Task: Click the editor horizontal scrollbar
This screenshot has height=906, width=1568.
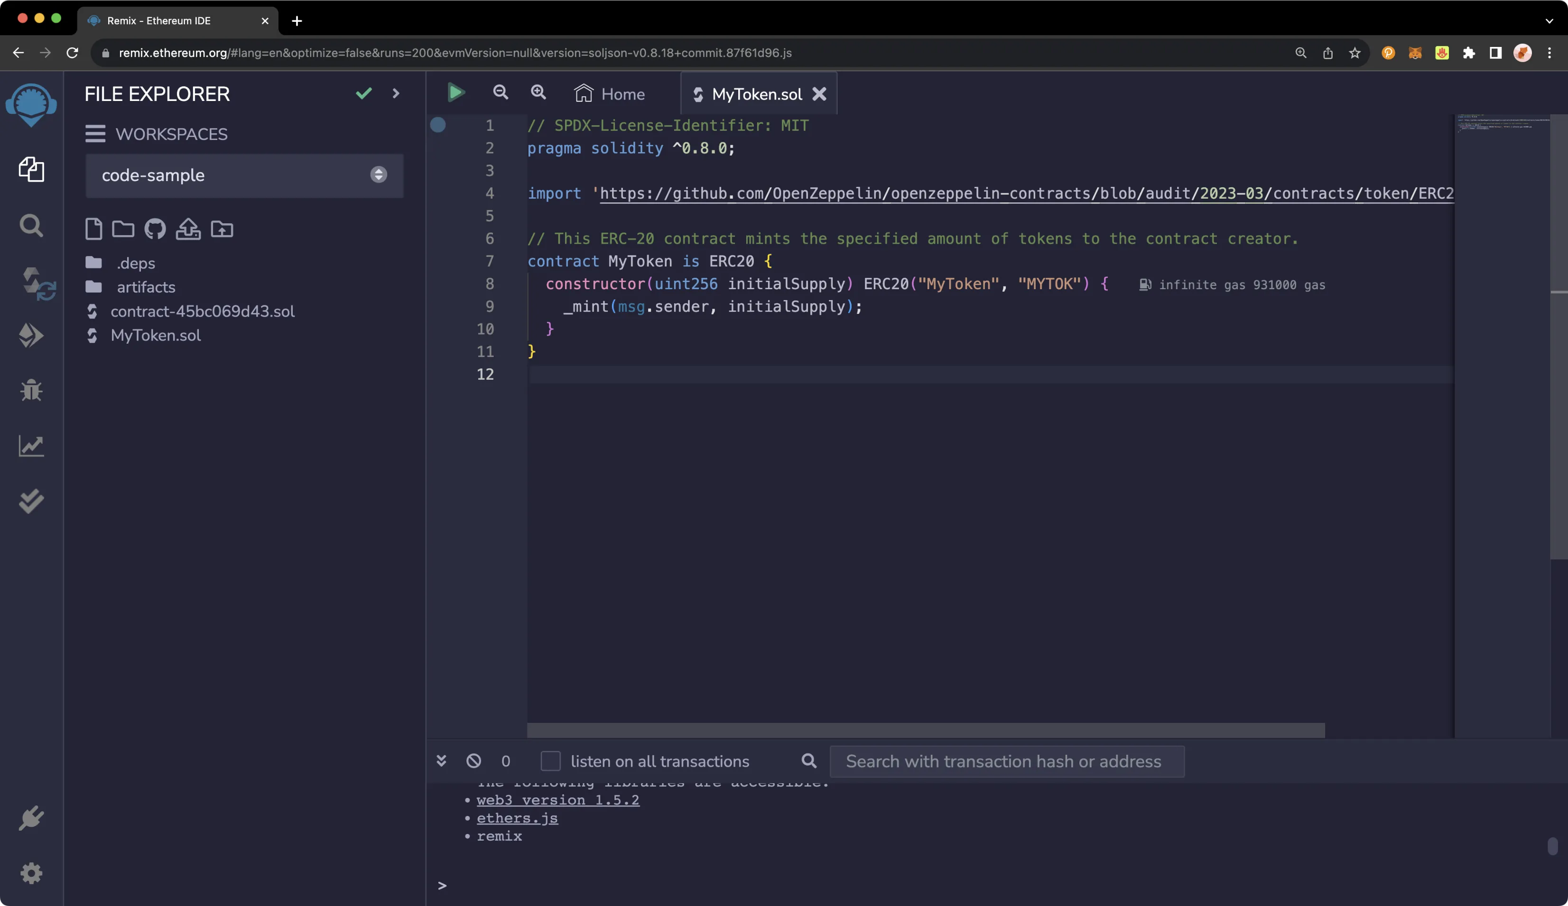Action: click(x=926, y=730)
